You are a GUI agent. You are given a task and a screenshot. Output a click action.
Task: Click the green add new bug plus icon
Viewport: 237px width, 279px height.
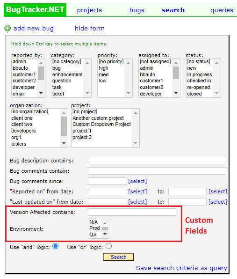coord(7,28)
